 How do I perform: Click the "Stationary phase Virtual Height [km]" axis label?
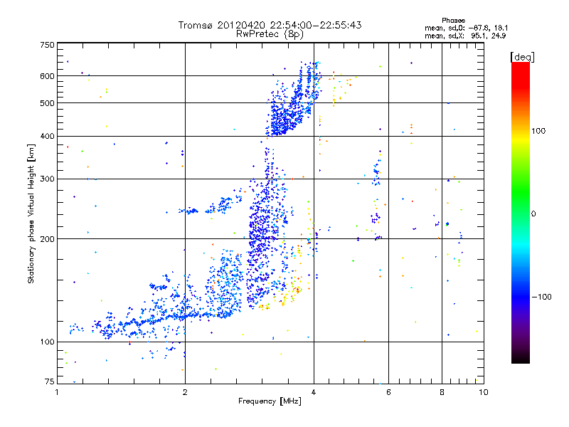[x=31, y=214]
